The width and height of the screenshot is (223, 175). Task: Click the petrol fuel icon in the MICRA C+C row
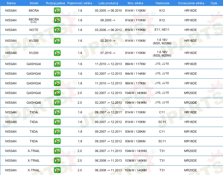[x=57, y=20]
